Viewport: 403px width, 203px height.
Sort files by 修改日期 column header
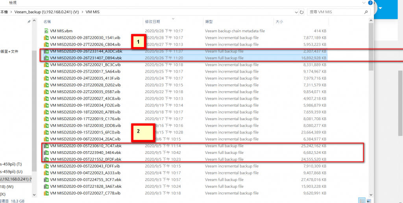[x=152, y=22]
